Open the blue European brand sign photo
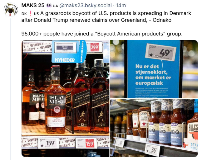 tap(154, 69)
